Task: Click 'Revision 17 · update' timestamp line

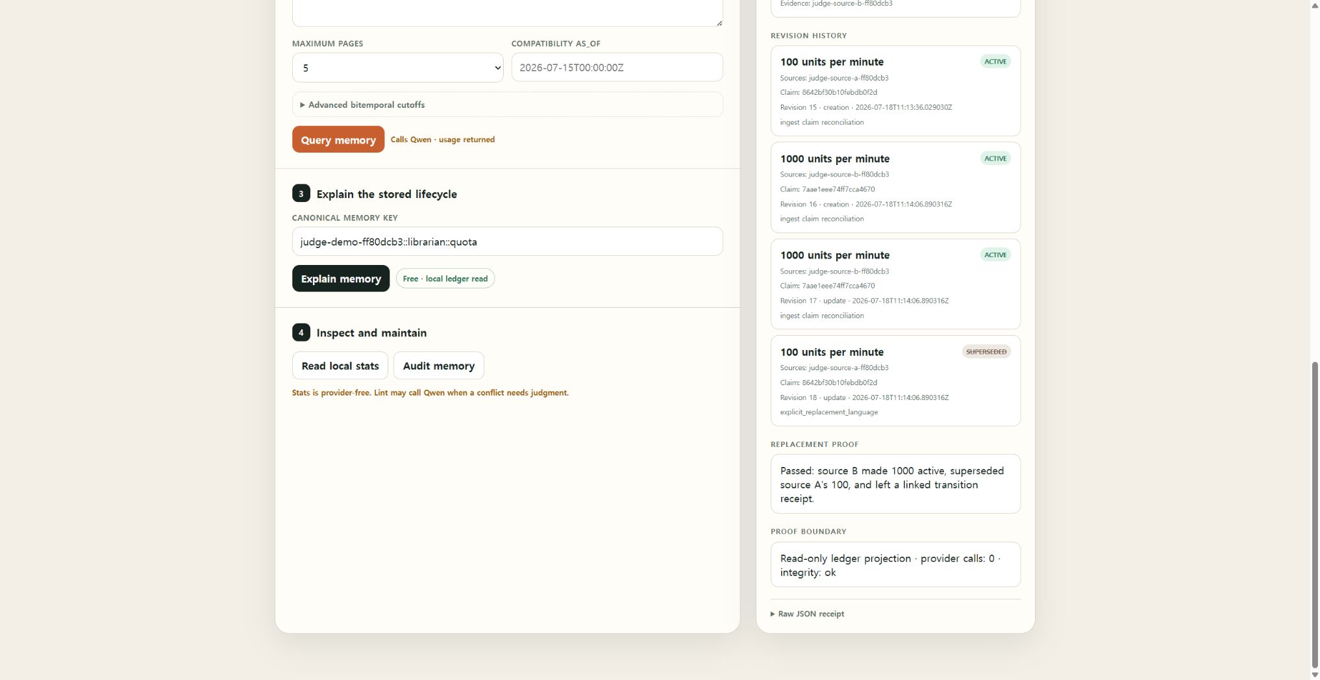Action: pos(864,301)
